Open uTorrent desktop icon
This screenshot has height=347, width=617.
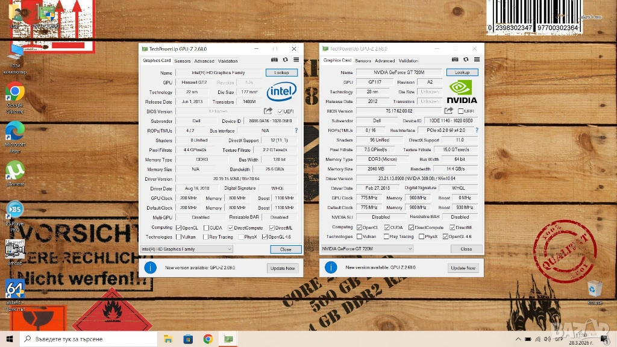[x=15, y=170]
